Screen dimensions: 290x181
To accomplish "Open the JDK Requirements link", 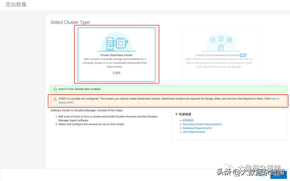I will 194,132.
